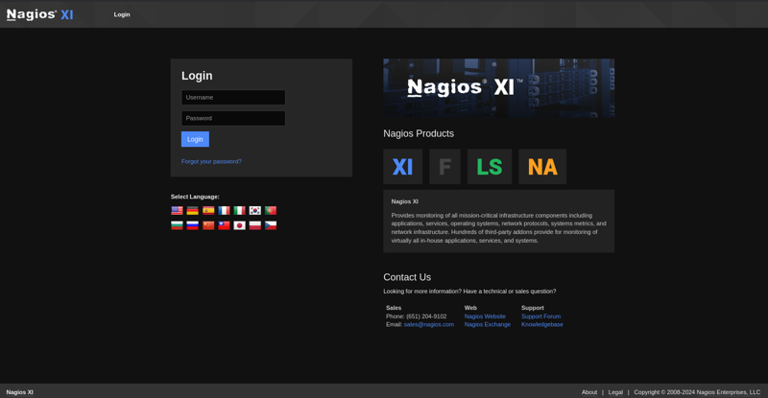Click the Nagios XI server room banner

click(498, 88)
